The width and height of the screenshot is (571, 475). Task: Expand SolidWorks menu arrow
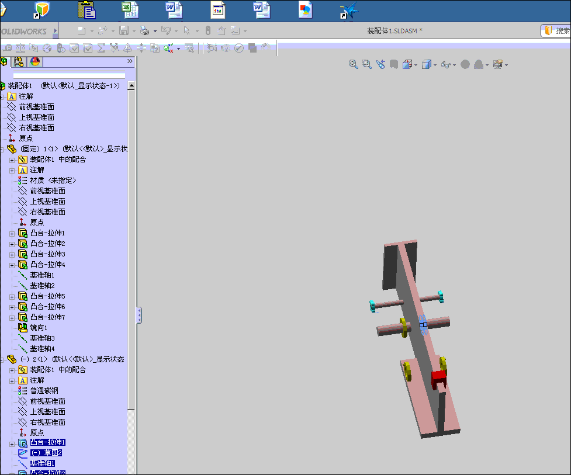[56, 31]
